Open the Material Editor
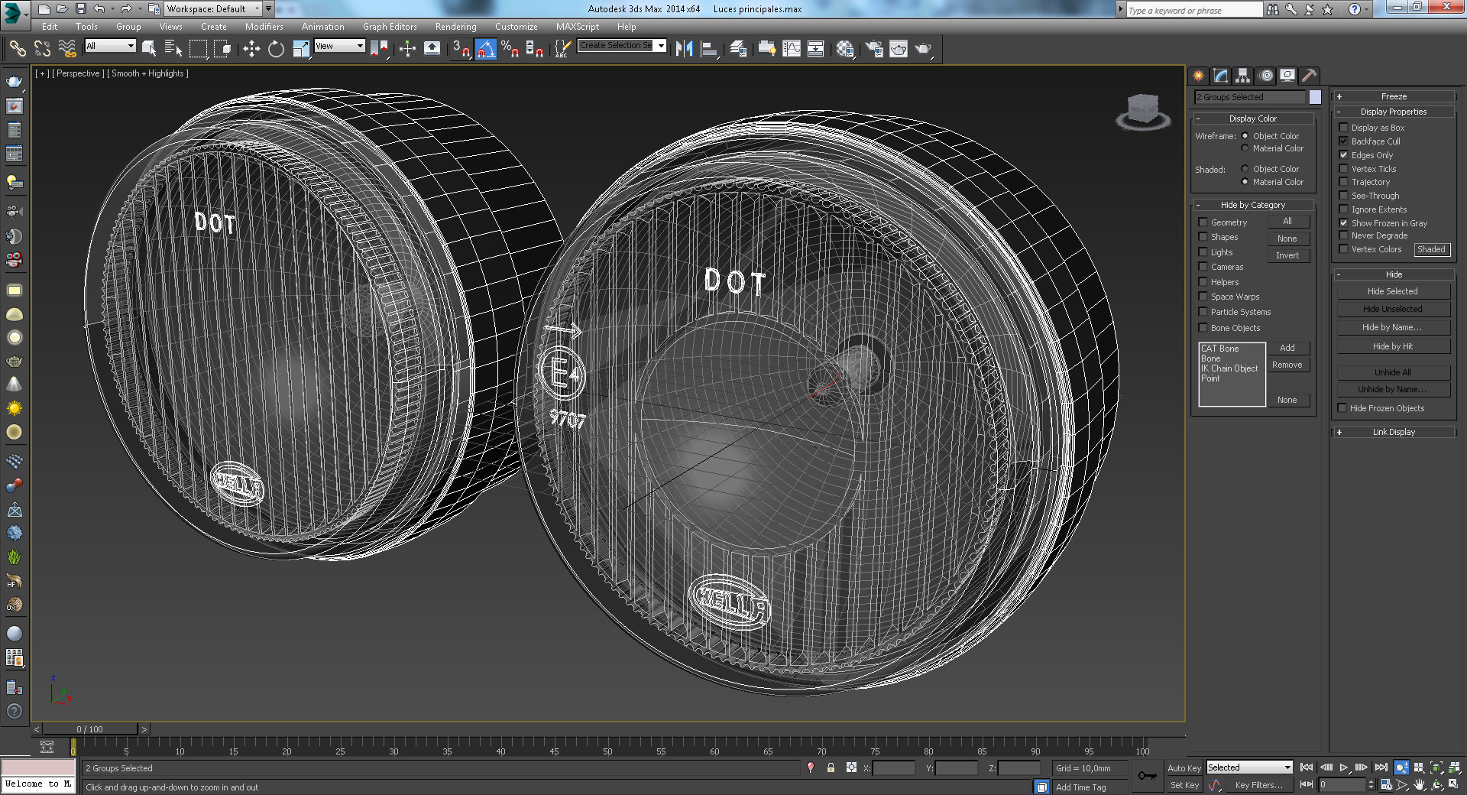This screenshot has height=795, width=1467. pyautogui.click(x=845, y=49)
